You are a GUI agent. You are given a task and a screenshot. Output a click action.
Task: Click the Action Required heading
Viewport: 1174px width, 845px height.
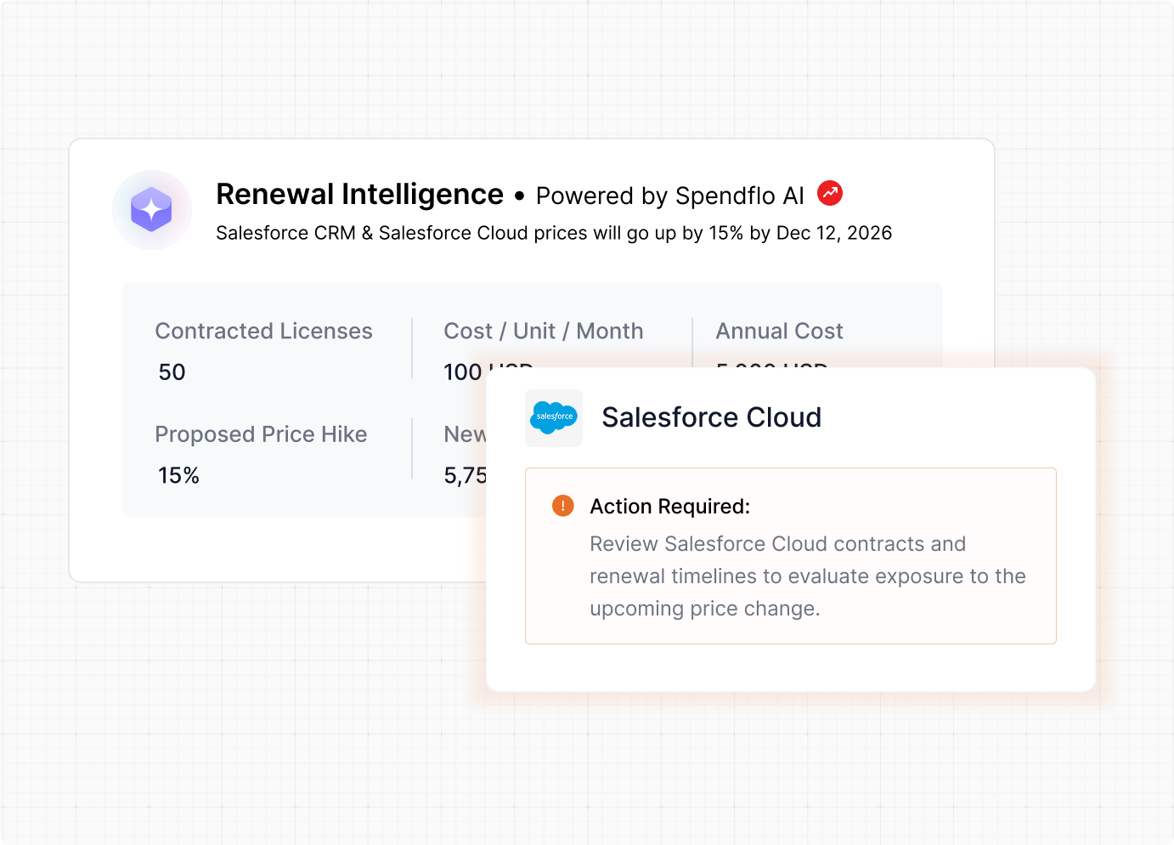tap(669, 507)
